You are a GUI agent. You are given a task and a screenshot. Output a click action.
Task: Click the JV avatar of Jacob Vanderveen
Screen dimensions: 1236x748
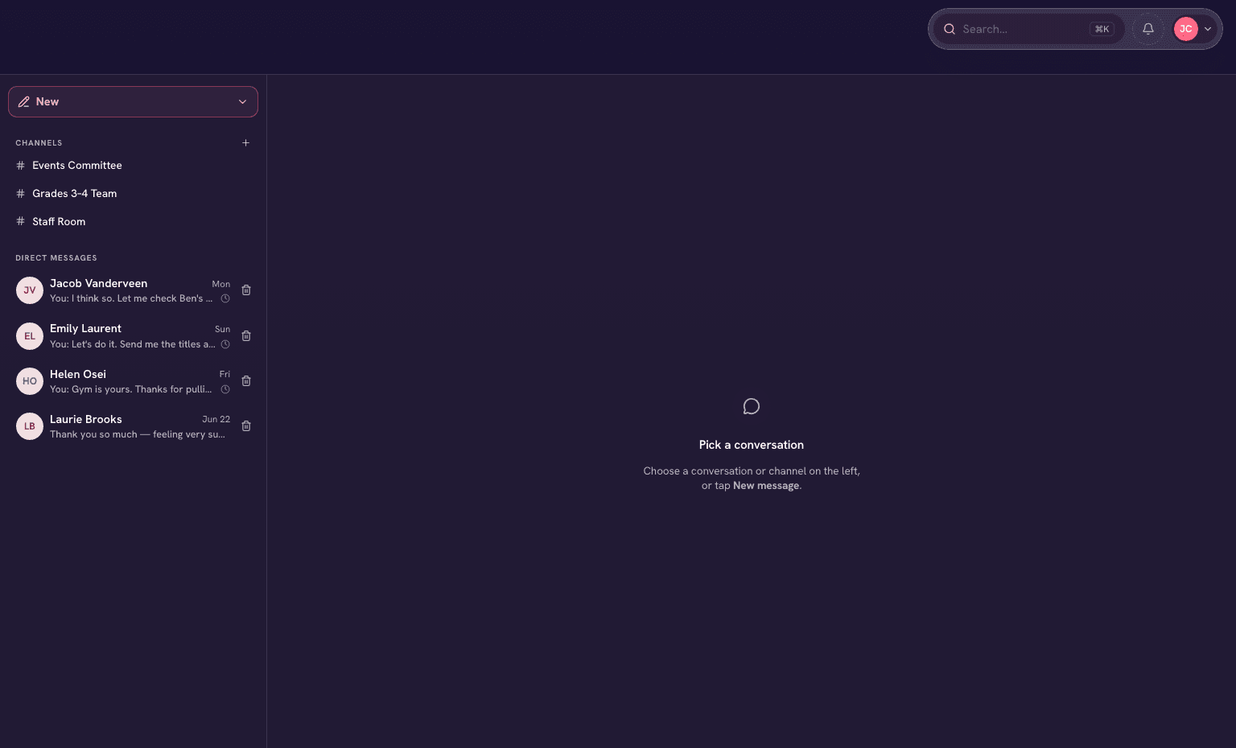click(x=30, y=290)
